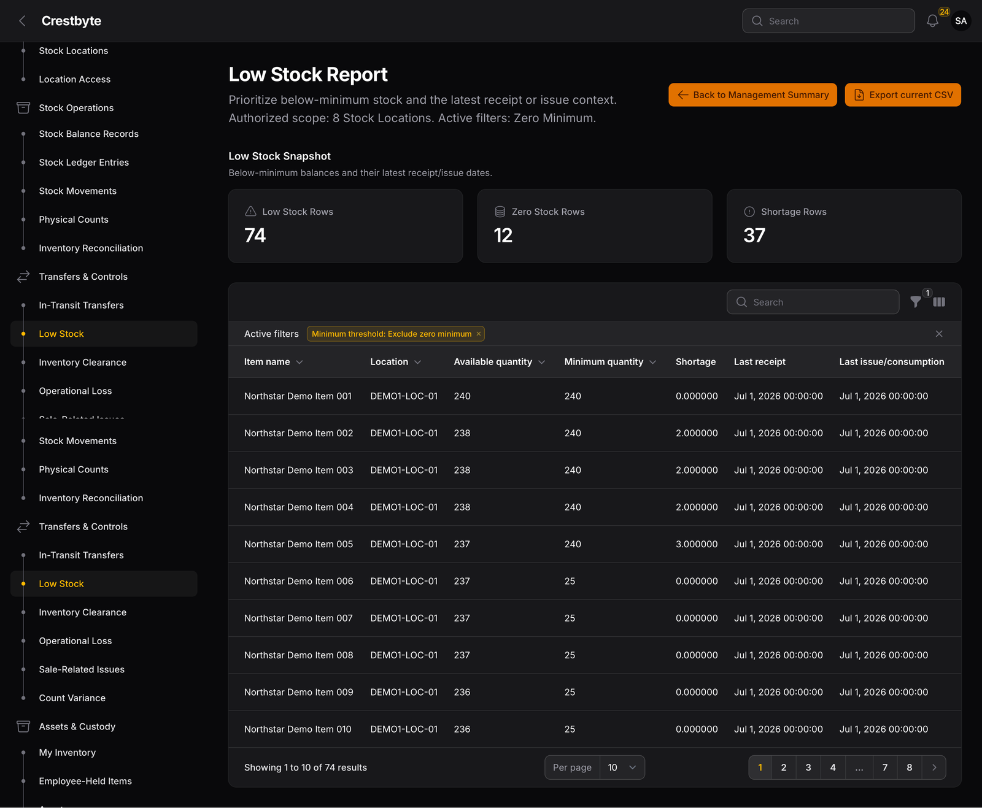The image size is (982, 808).
Task: Select Northstar Demo Item 006
Action: 299,581
